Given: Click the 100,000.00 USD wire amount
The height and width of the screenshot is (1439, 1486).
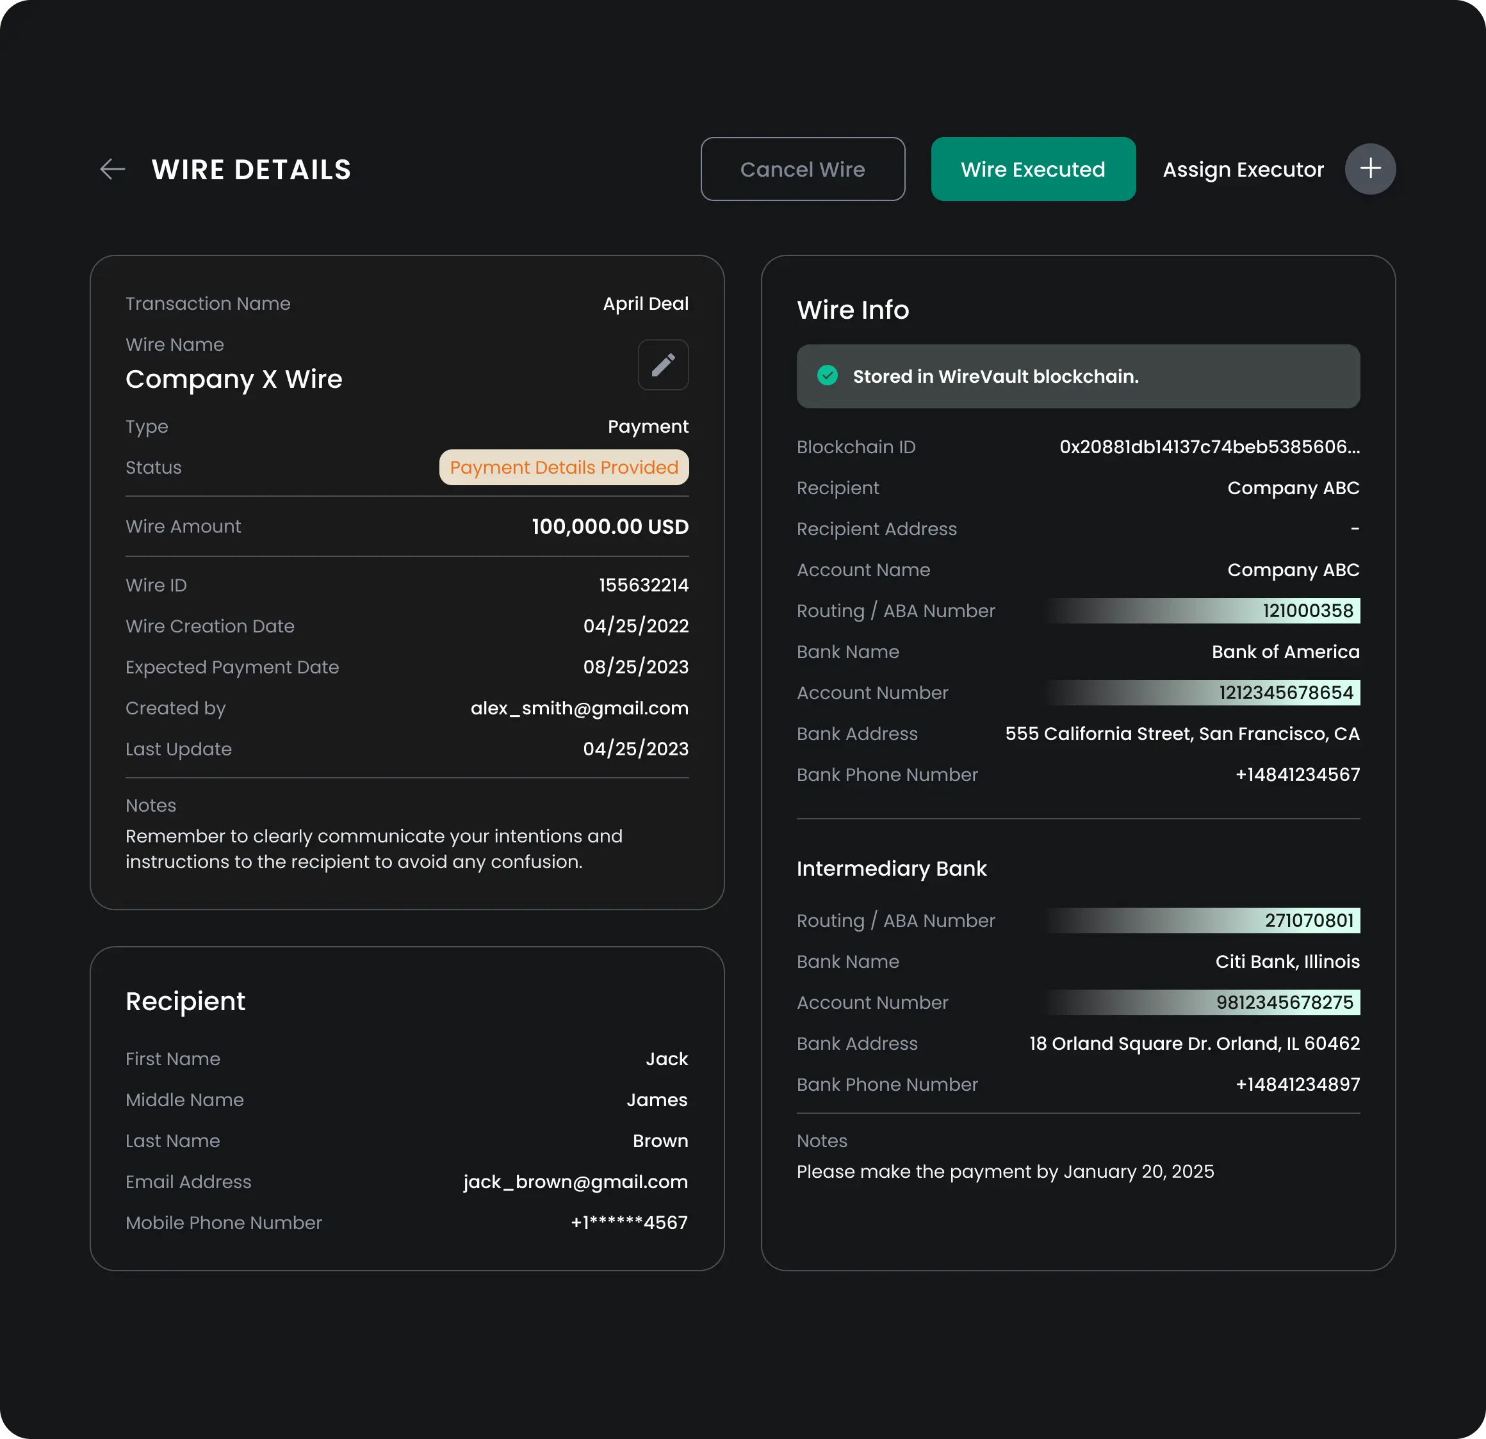Looking at the screenshot, I should pos(610,527).
